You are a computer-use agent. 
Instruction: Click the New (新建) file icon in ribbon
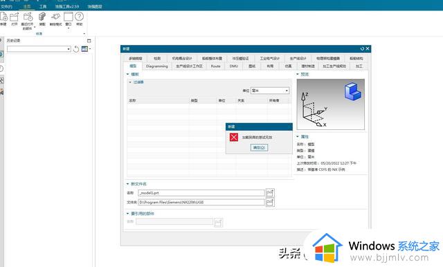click(3, 17)
